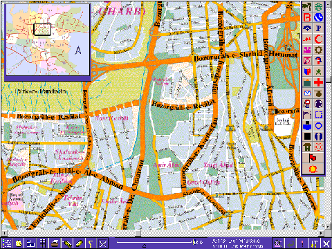Screen dimensions: 332x249
Task: Select the blue and red shield icon
Action: click(x=307, y=71)
